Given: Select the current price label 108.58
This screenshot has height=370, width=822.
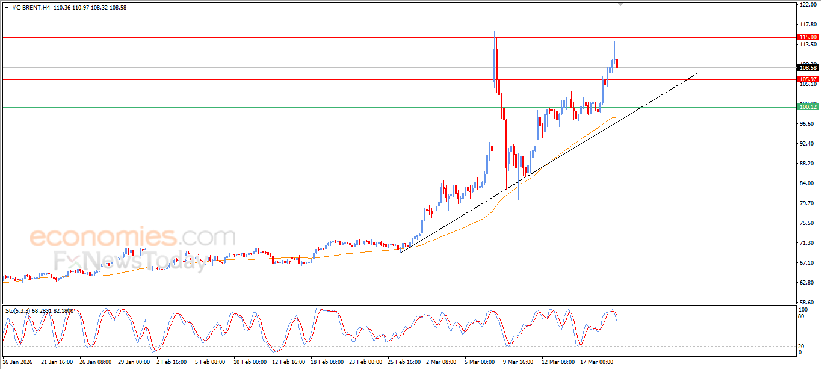Looking at the screenshot, I should (x=807, y=68).
